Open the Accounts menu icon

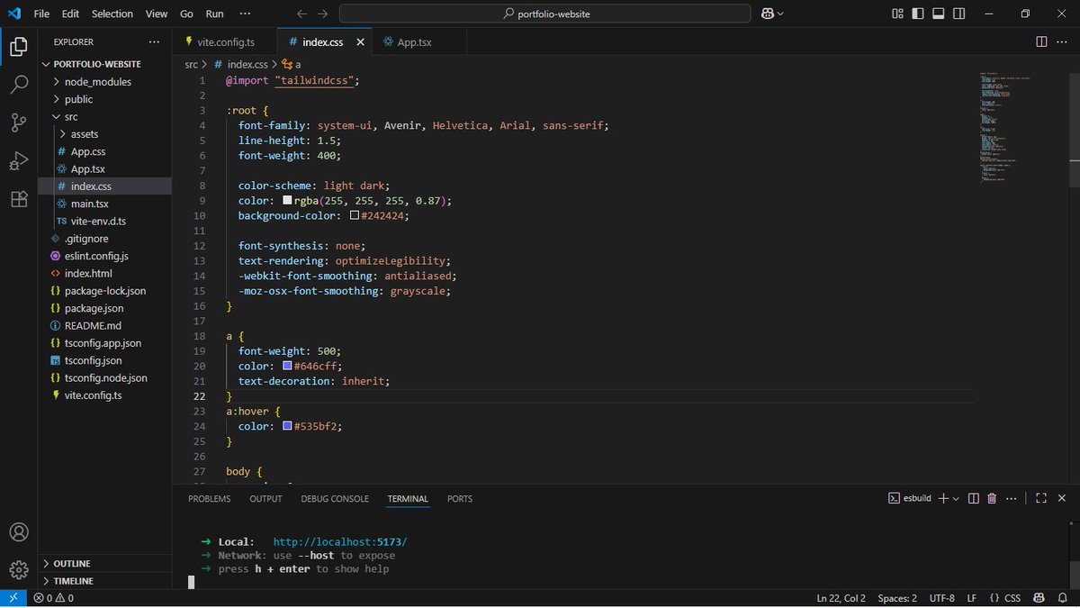[x=18, y=531]
